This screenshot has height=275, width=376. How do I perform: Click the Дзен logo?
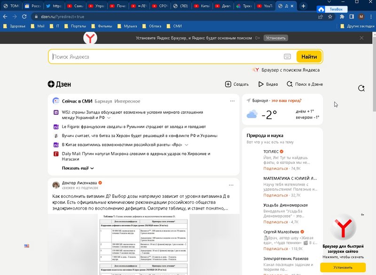pyautogui.click(x=59, y=84)
